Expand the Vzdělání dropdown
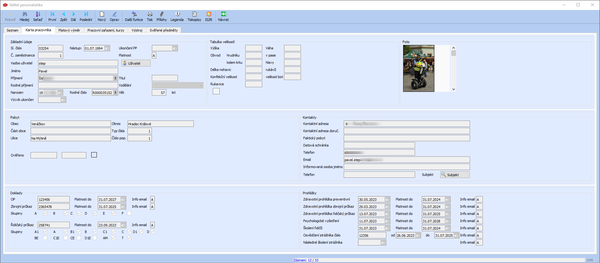 coord(201,85)
